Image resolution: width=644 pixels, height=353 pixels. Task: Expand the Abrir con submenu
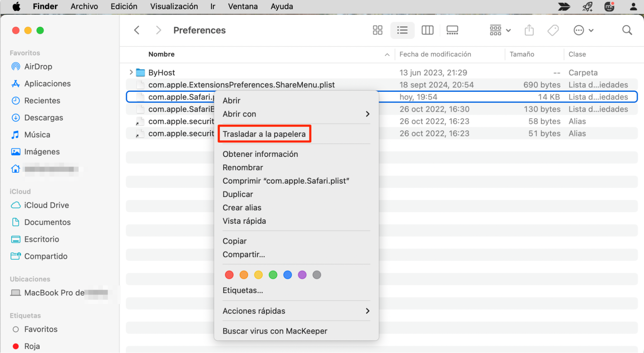pyautogui.click(x=296, y=114)
